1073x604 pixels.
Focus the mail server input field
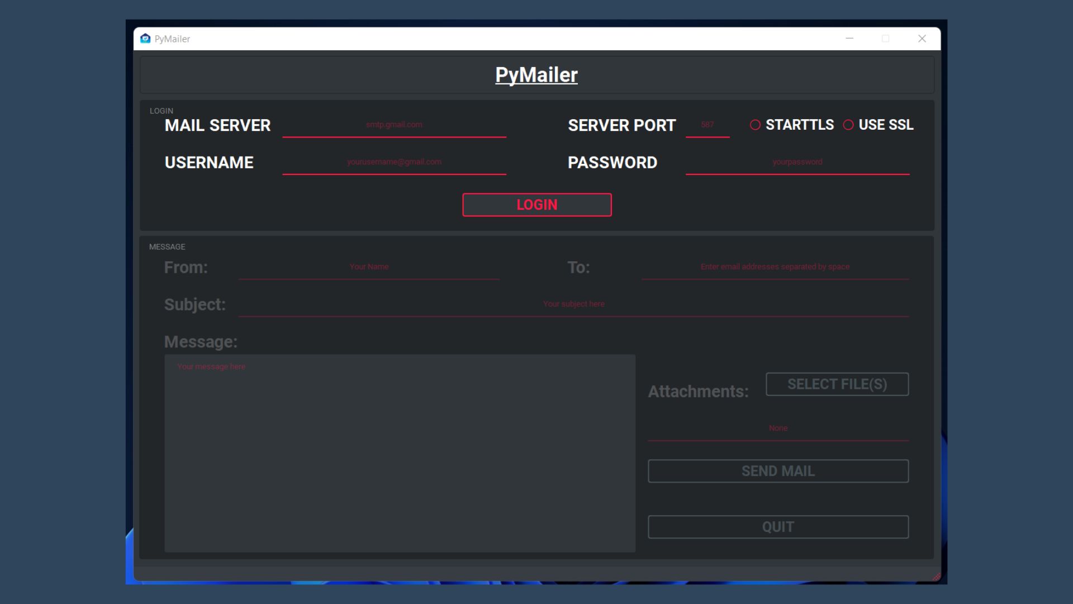[x=394, y=125]
